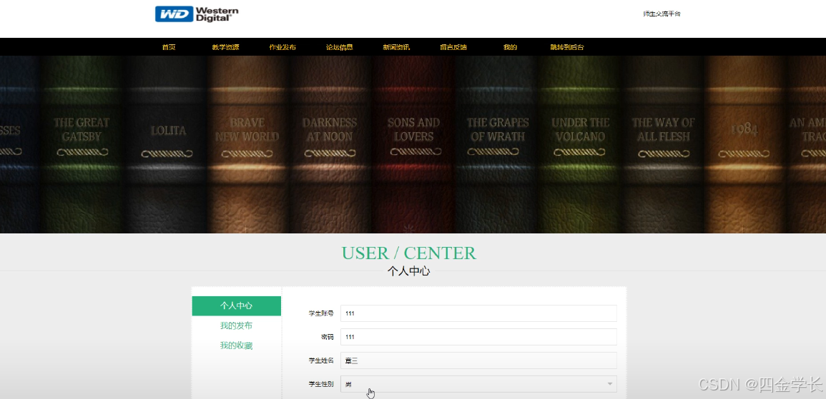Select 新闻资讯 in the nav bar
The width and height of the screenshot is (826, 399).
[396, 47]
